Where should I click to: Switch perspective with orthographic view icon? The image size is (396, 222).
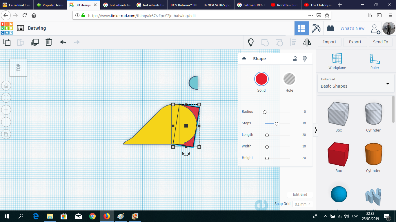coord(6,134)
